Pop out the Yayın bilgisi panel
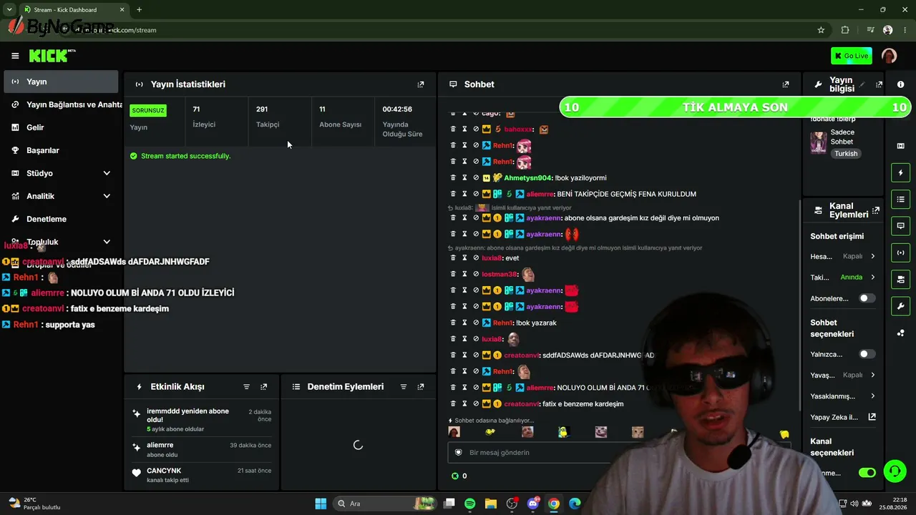Viewport: 916px width, 515px height. click(880, 84)
